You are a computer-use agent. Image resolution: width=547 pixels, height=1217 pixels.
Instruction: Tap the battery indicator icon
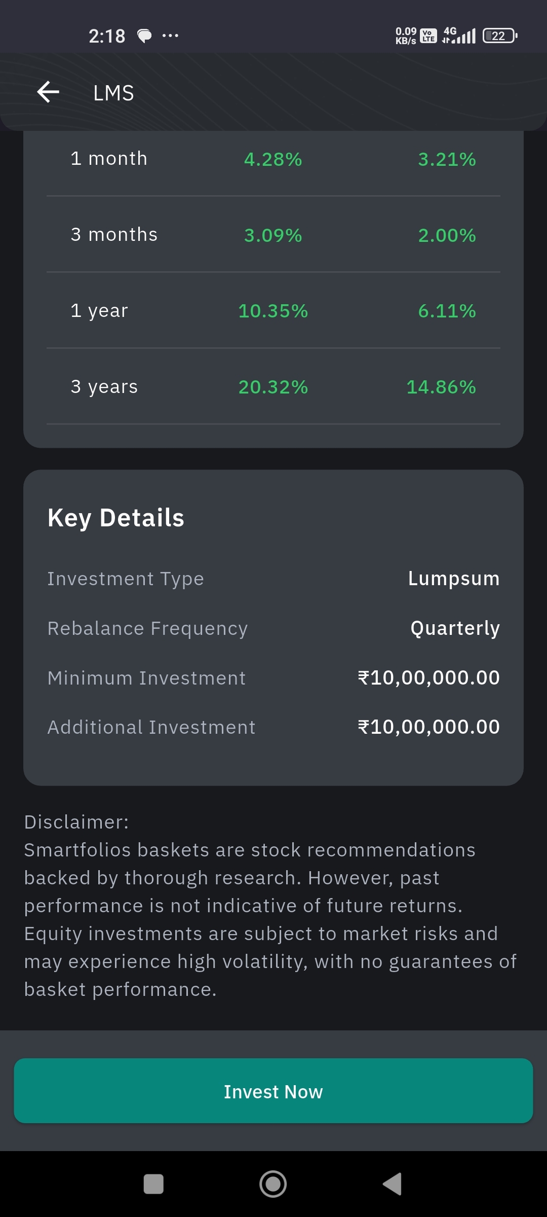pos(499,35)
